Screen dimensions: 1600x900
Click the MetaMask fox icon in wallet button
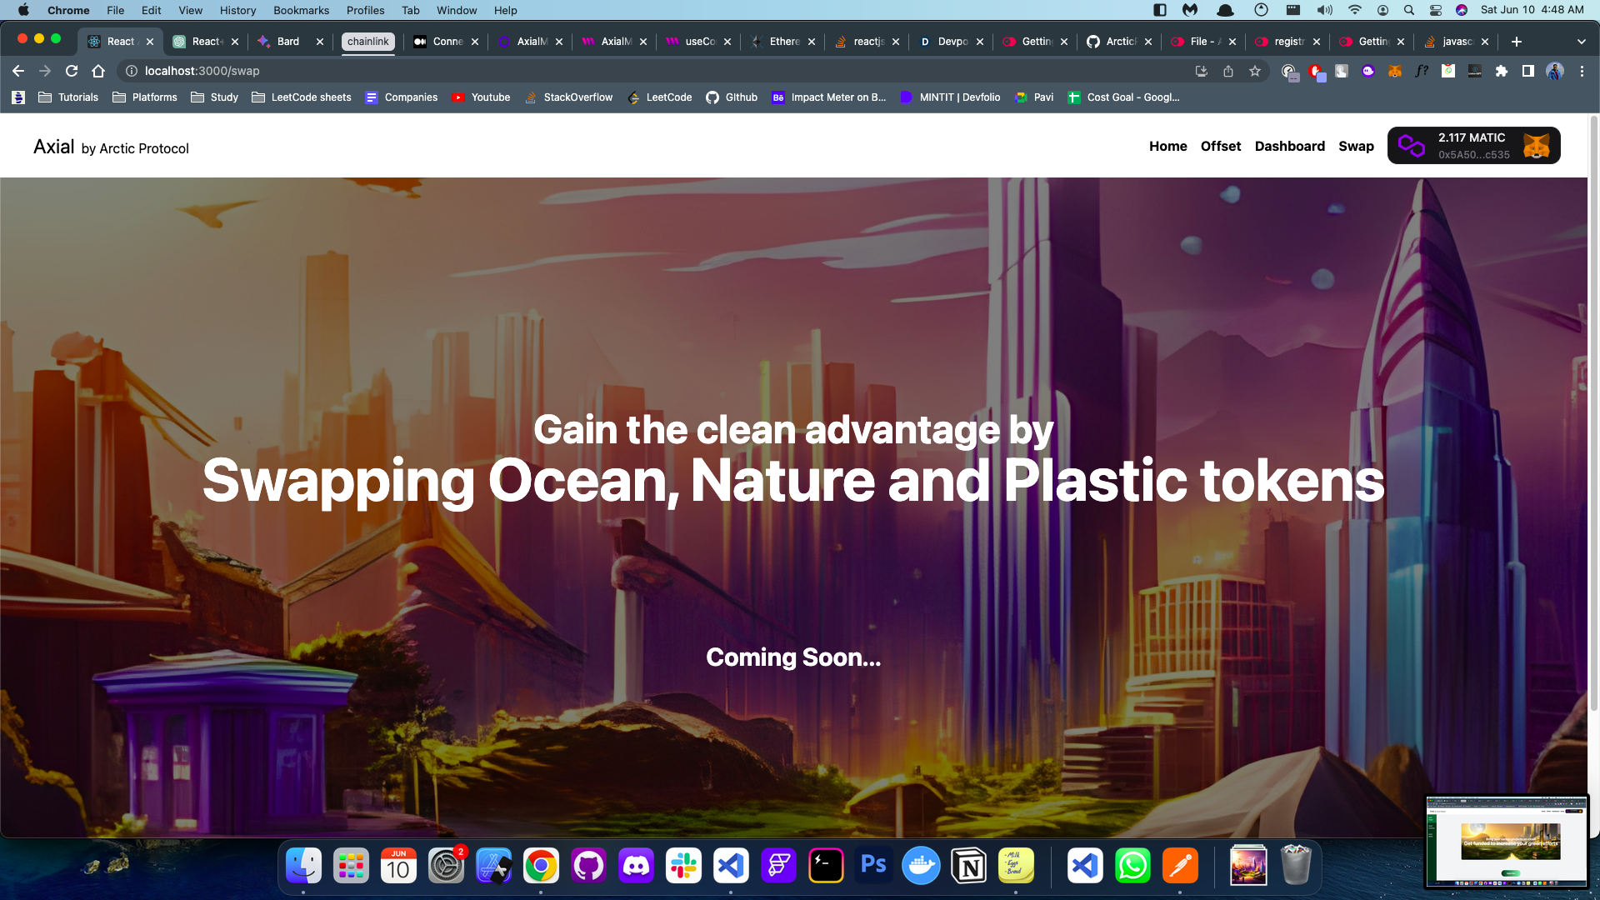coord(1536,146)
